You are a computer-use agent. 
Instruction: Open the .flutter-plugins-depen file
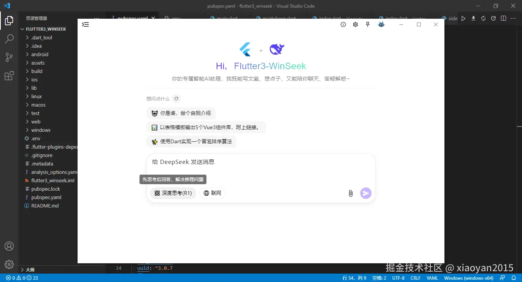pyautogui.click(x=54, y=147)
